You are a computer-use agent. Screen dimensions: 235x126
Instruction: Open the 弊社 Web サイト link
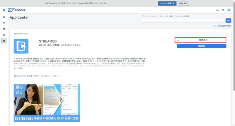[26, 76]
